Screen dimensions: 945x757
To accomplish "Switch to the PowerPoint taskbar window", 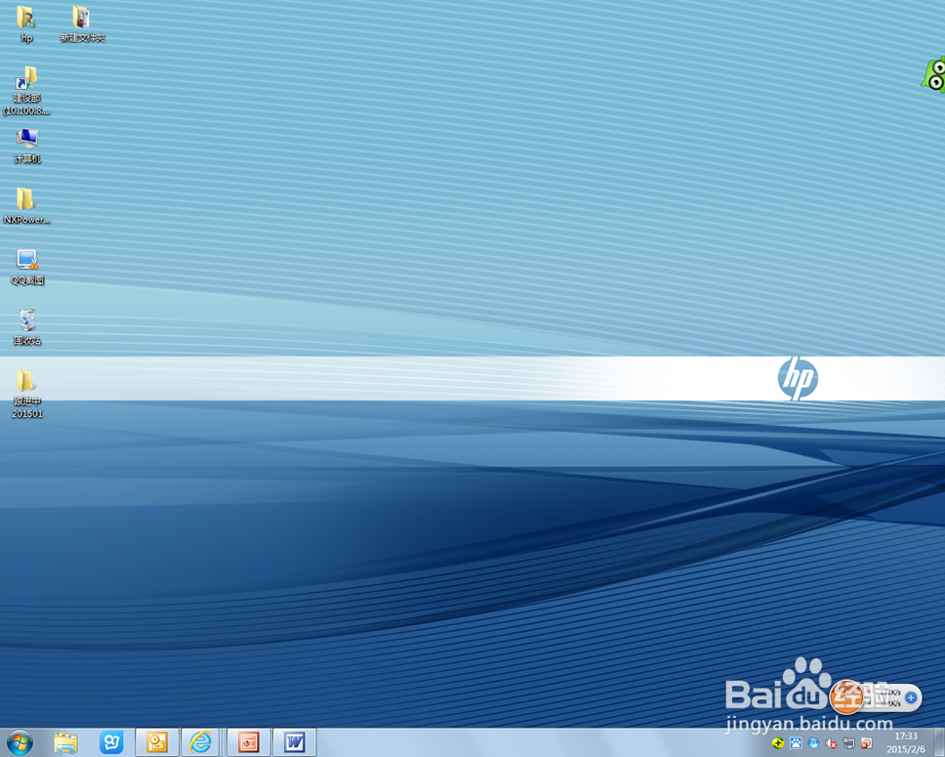I will point(248,742).
